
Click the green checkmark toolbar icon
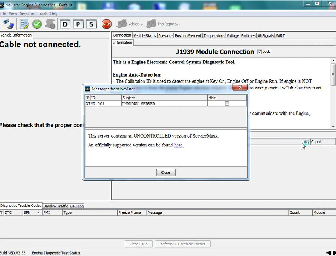(37, 24)
